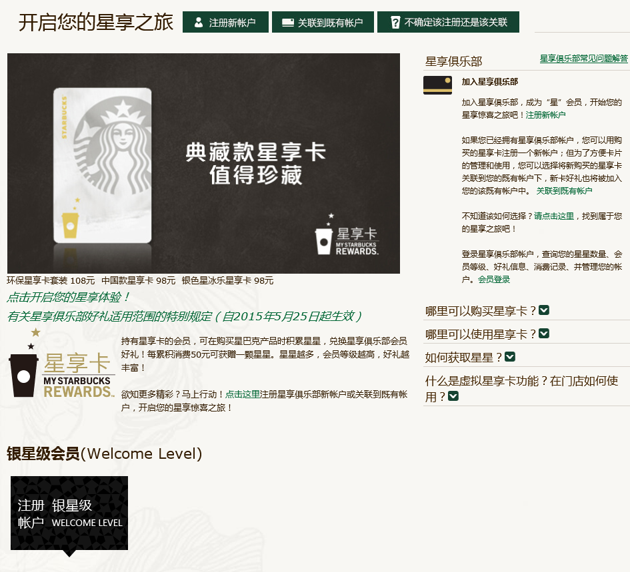Click 中国款星享卡 98元 caption
The height and width of the screenshot is (572, 630).
point(138,280)
